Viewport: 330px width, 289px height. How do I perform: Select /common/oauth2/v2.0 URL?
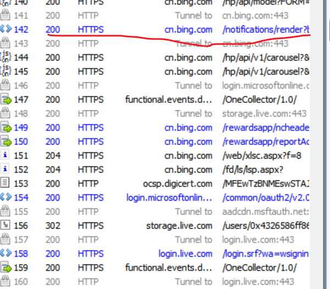(266, 198)
